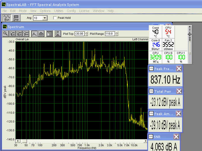Open the Mode menu

tap(23, 11)
